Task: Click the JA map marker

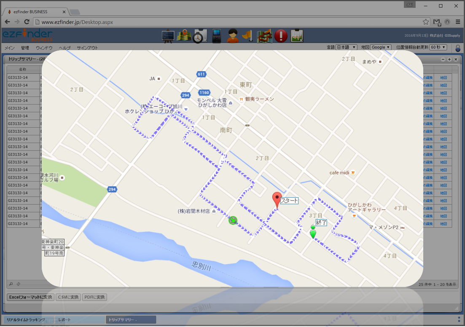Action: 159,79
